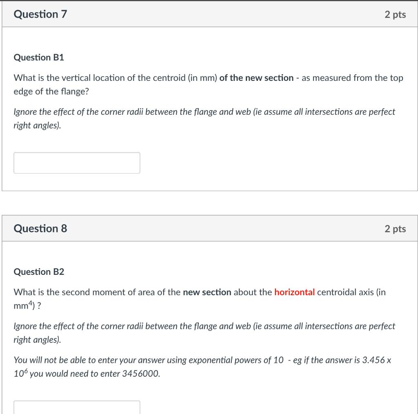Image resolution: width=418 pixels, height=414 pixels.
Task: Click the red word horizontal in Question B2
Action: pos(294,292)
